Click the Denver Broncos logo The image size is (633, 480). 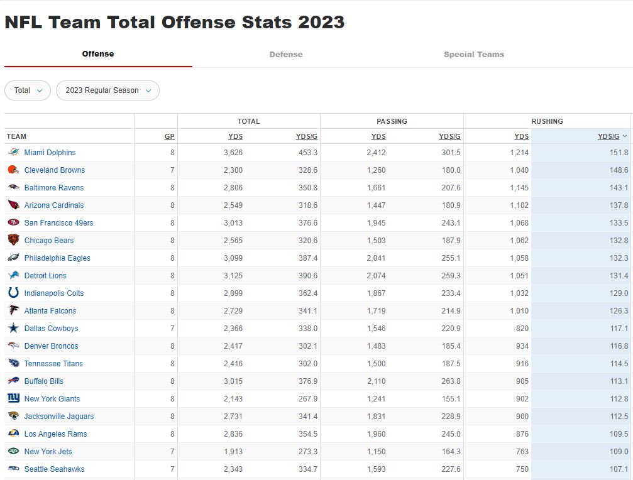coord(14,346)
